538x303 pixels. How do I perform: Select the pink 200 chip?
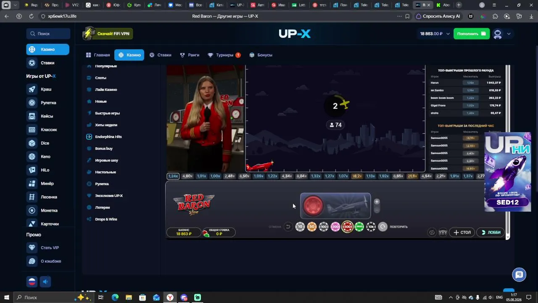pos(335,227)
